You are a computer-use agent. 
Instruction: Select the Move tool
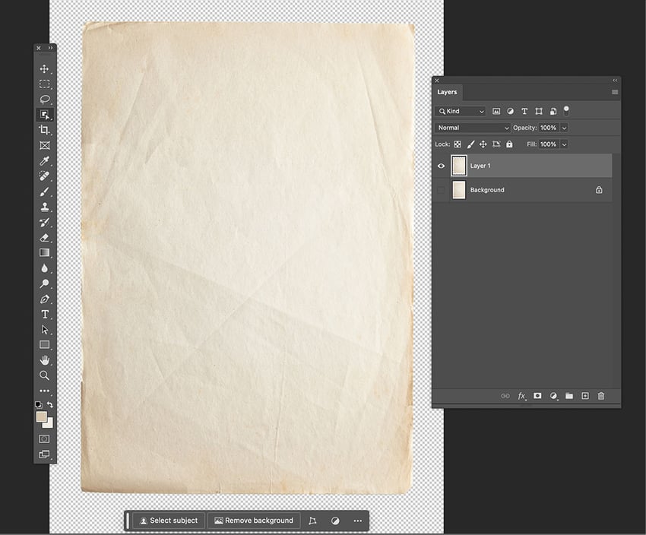[45, 68]
